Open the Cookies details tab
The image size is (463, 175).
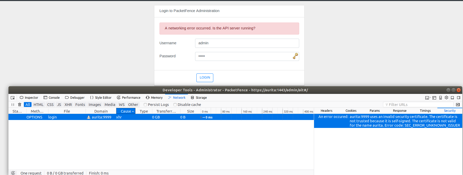coord(351,111)
